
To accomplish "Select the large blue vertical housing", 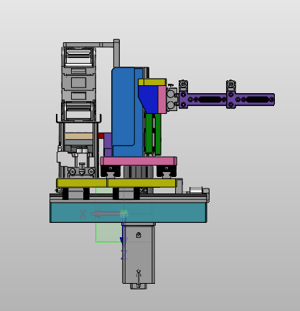I will click(x=127, y=112).
